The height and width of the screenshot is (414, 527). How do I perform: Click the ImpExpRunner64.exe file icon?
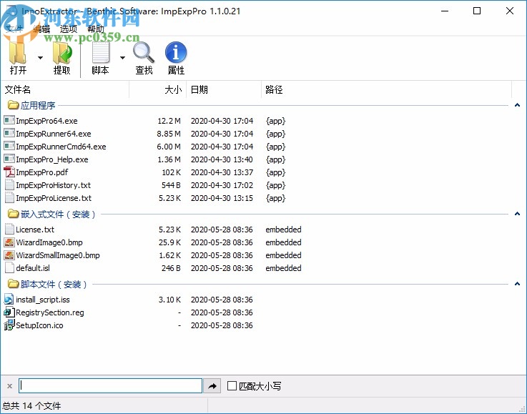(9, 133)
